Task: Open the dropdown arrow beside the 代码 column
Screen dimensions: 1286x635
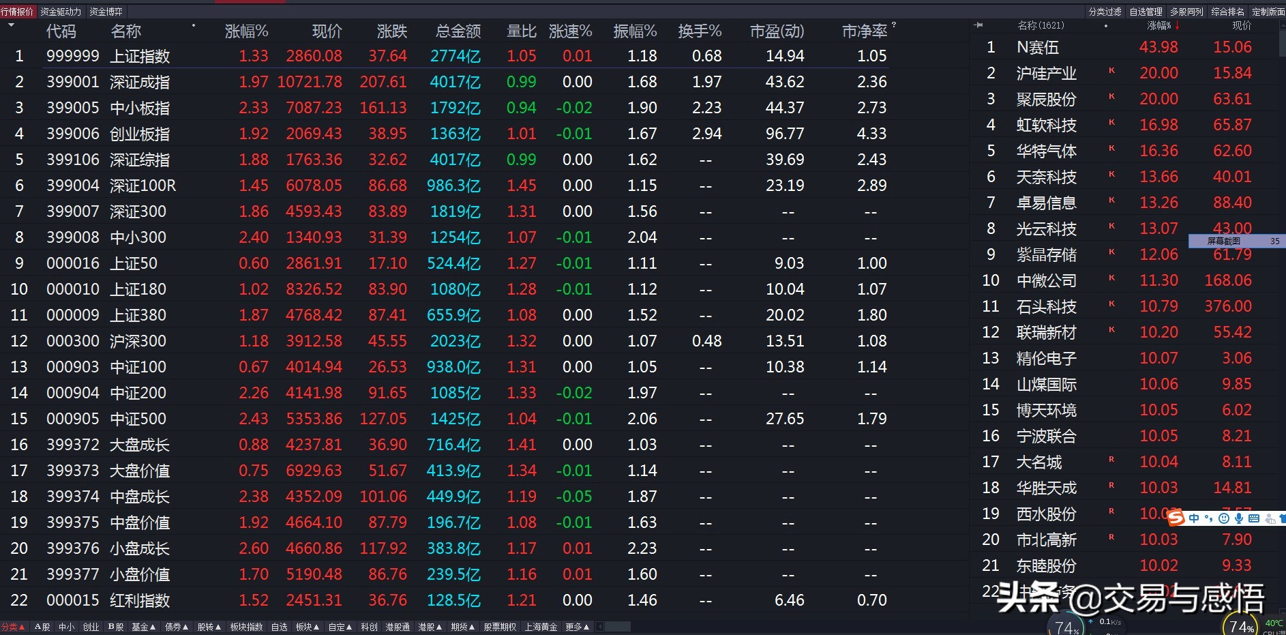Action: [11, 25]
